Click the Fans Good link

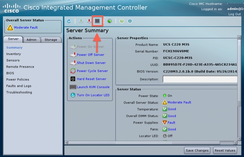click(172, 129)
